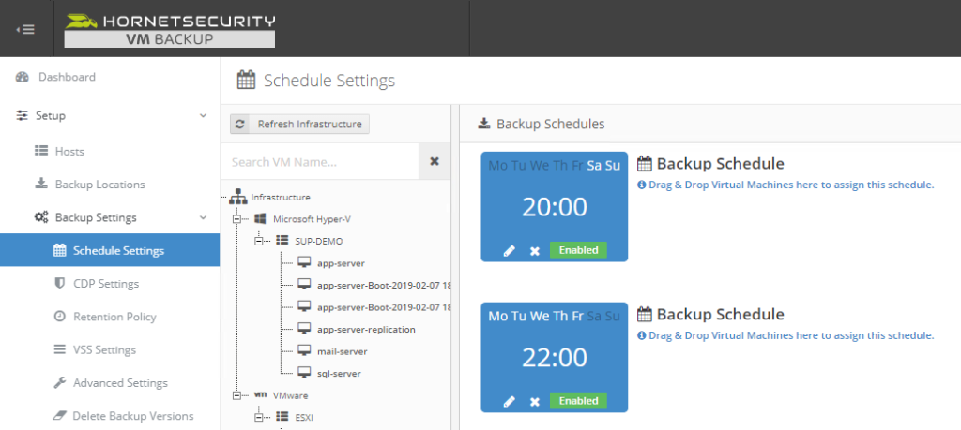Open Retention Policy settings
Viewport: 961px width, 430px height.
114,317
